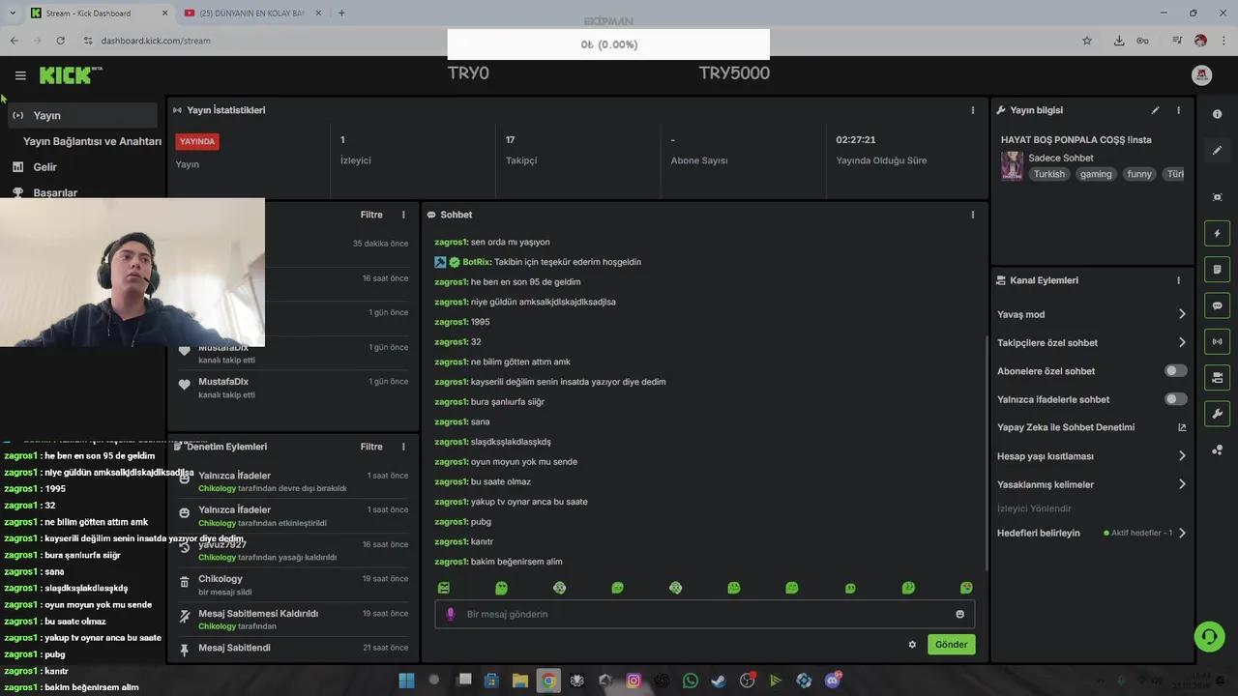The width and height of the screenshot is (1238, 696).
Task: Open Sohbet panel three-dot menu
Action: coord(973,215)
